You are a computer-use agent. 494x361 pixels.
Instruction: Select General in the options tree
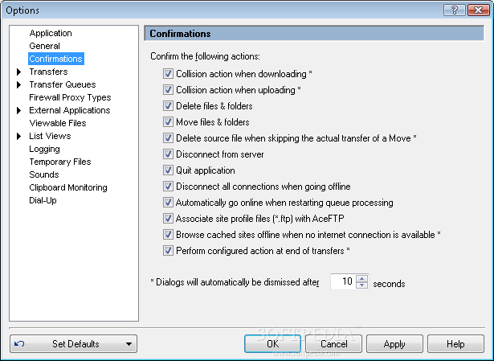(x=44, y=46)
